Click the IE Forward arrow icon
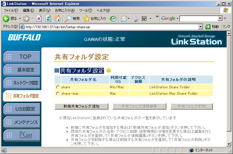Screen dimensions: 233x154 coord(26,19)
